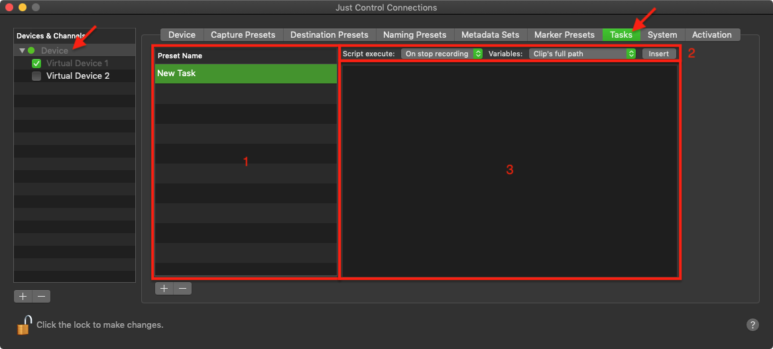Open the Destination Presets tab

329,35
